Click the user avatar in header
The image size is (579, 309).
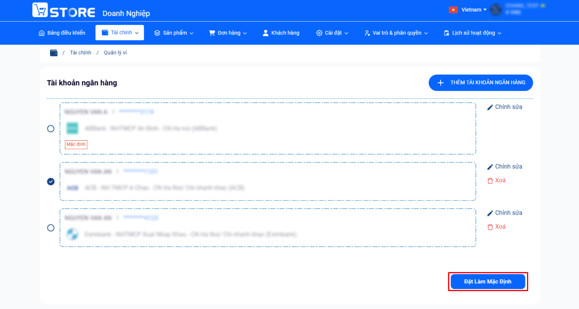pos(496,10)
